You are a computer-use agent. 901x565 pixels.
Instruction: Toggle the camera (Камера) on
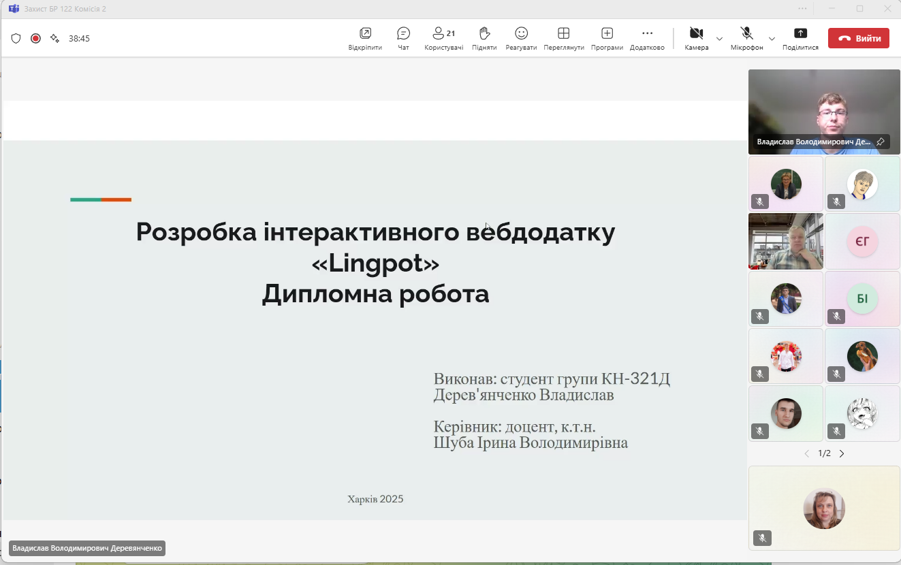tap(696, 38)
